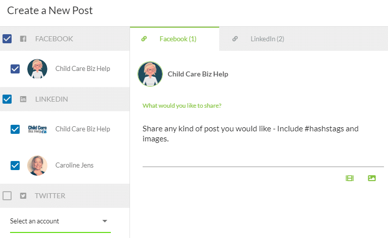
Task: Click the dropdown arrow for Twitter account
Action: [x=105, y=221]
